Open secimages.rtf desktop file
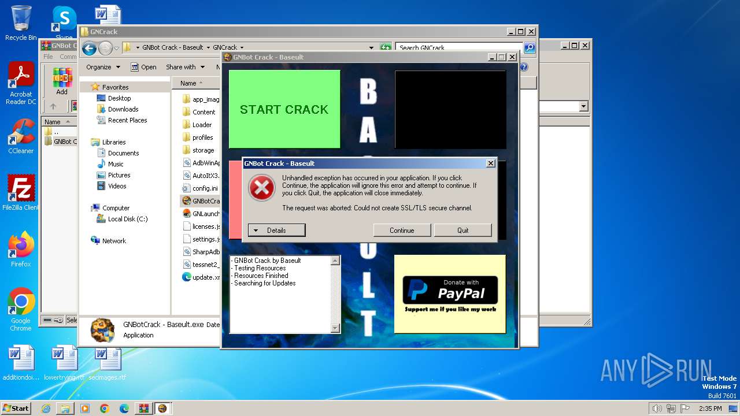This screenshot has height=416, width=740. click(x=108, y=363)
